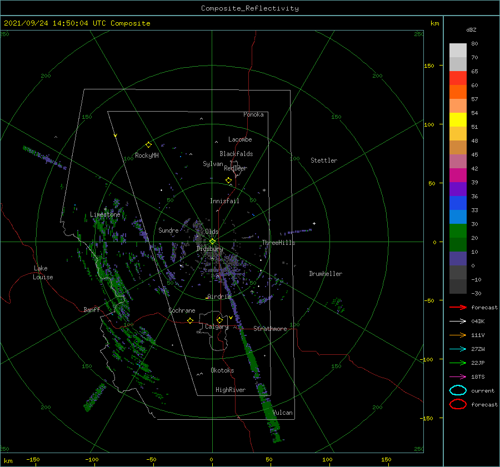Click the Banff city label
The width and height of the screenshot is (500, 467).
click(92, 309)
